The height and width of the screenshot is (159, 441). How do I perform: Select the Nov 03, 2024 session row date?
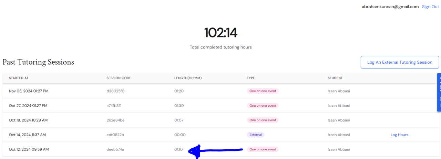tap(29, 91)
